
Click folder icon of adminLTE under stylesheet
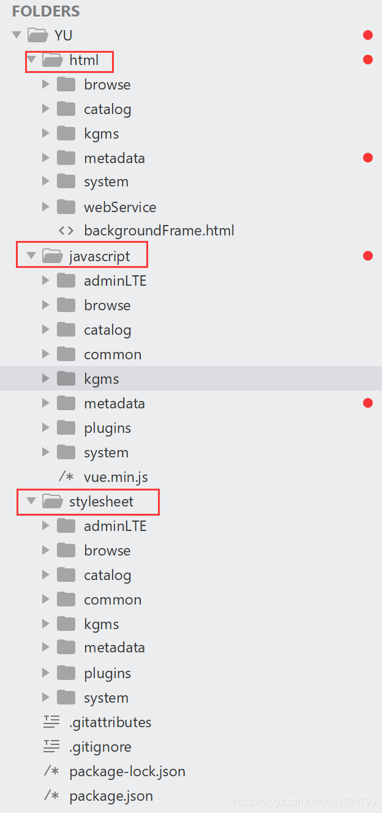66,525
